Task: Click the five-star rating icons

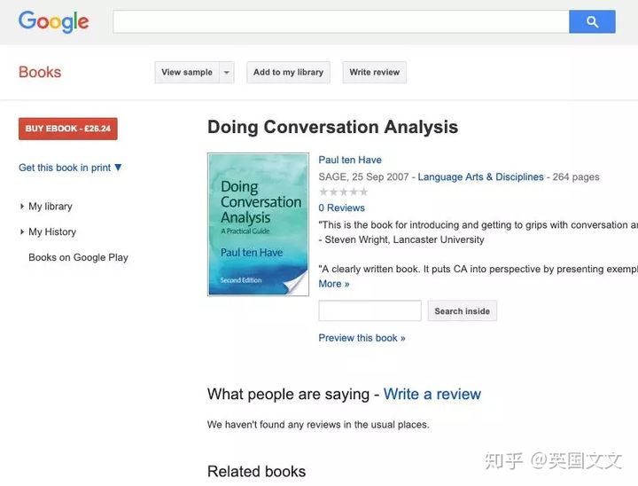Action: pyautogui.click(x=344, y=192)
